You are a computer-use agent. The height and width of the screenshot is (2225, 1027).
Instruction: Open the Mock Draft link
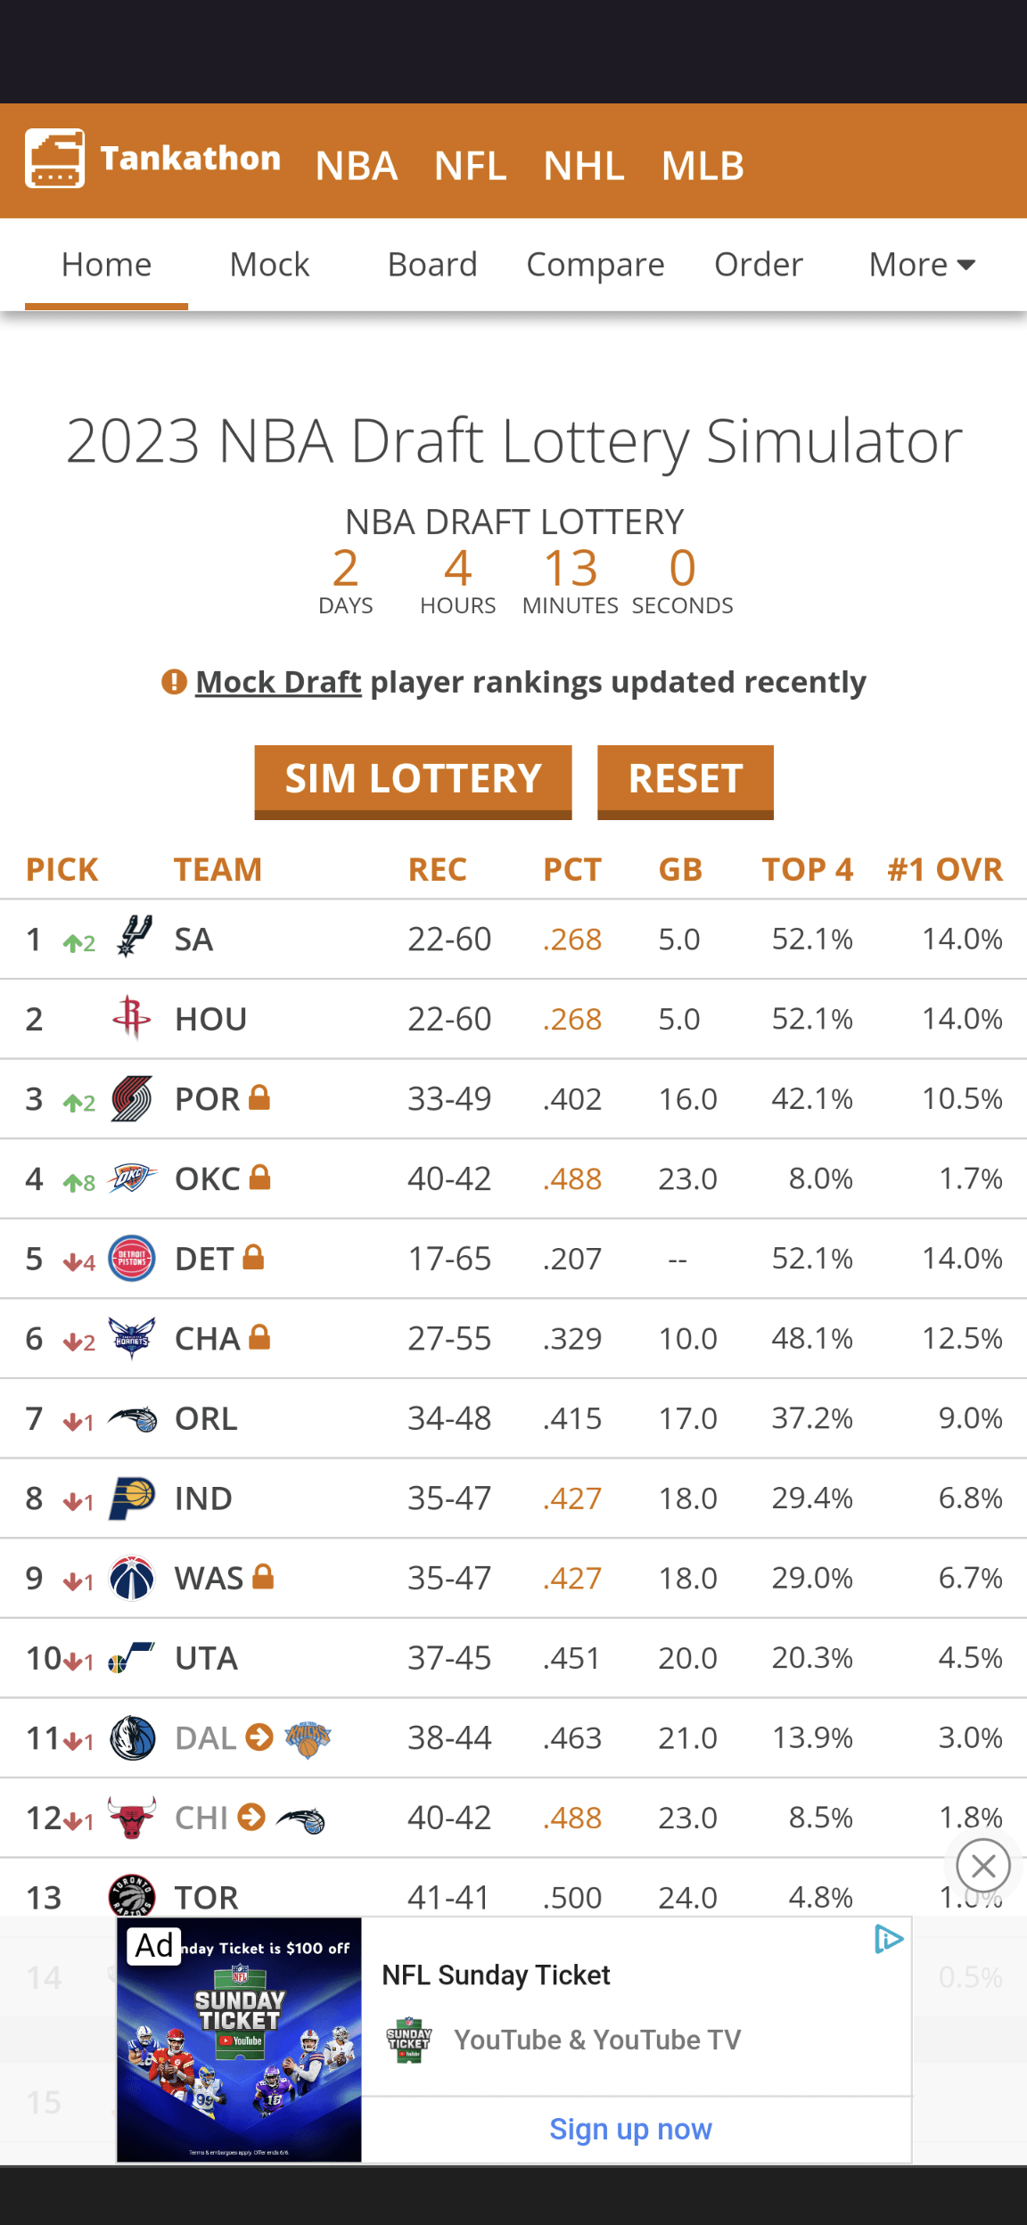(278, 682)
